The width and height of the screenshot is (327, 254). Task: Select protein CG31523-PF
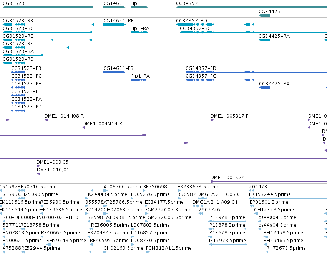coord(18,95)
